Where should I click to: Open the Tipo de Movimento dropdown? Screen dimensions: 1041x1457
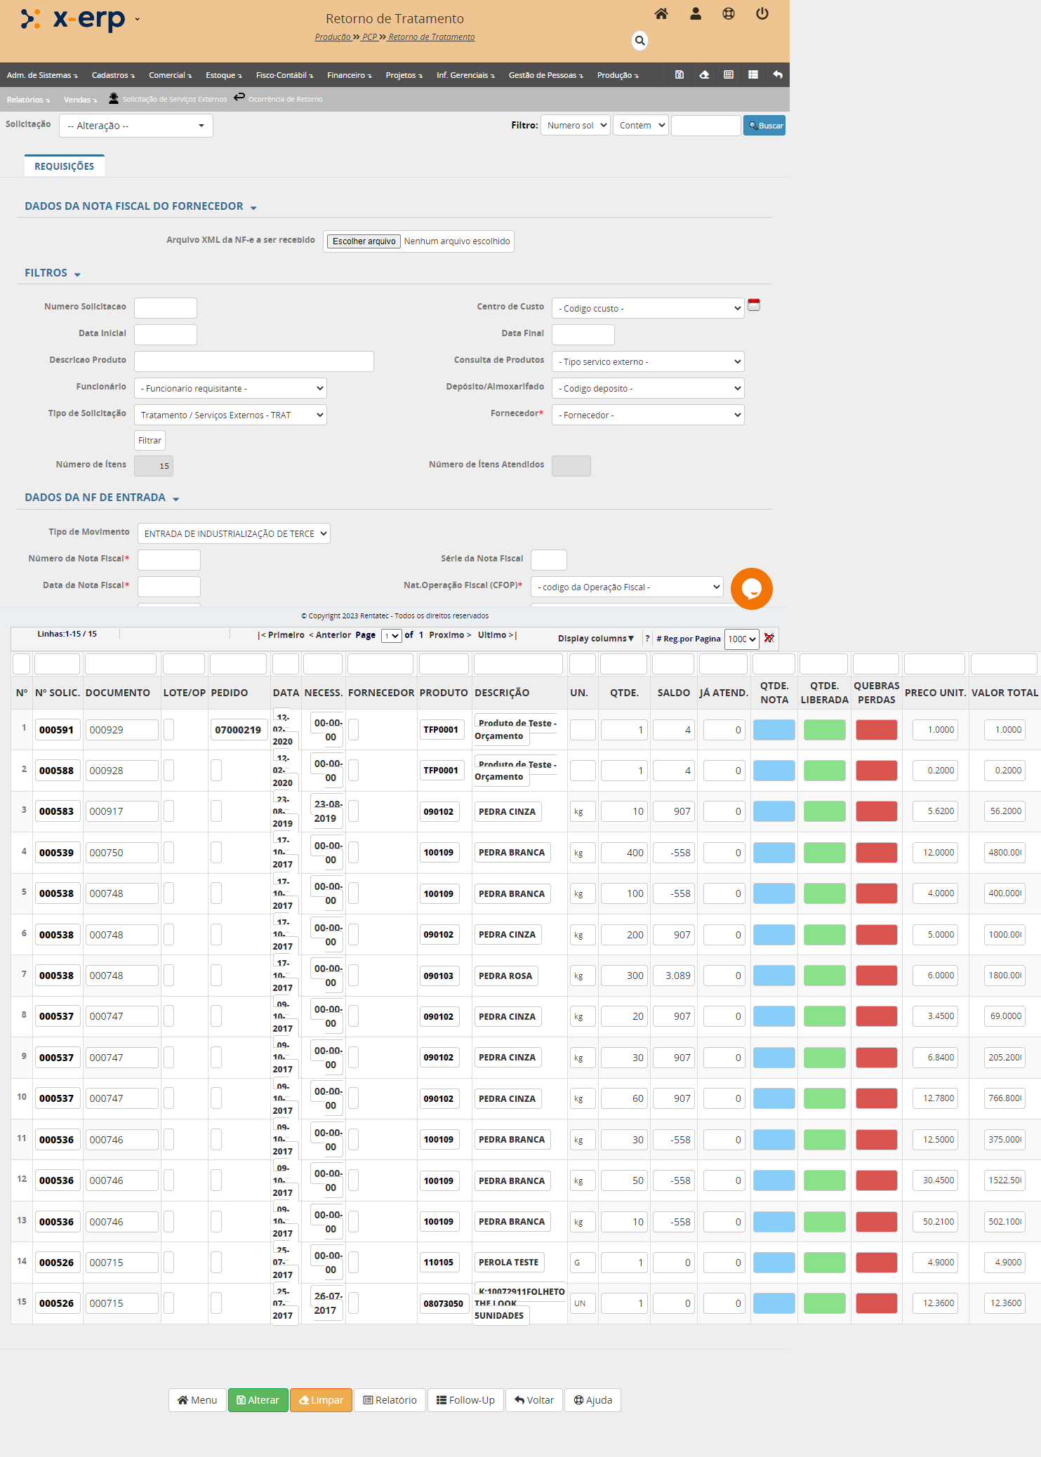pyautogui.click(x=234, y=533)
